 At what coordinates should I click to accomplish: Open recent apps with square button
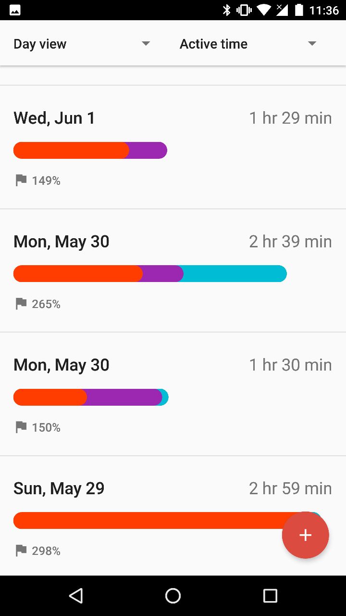pos(270,596)
